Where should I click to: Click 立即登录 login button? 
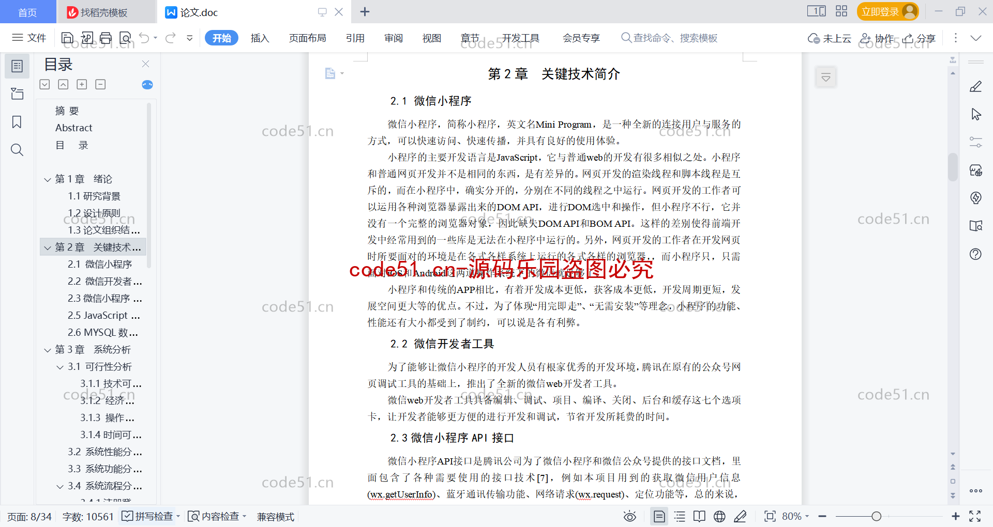(887, 11)
